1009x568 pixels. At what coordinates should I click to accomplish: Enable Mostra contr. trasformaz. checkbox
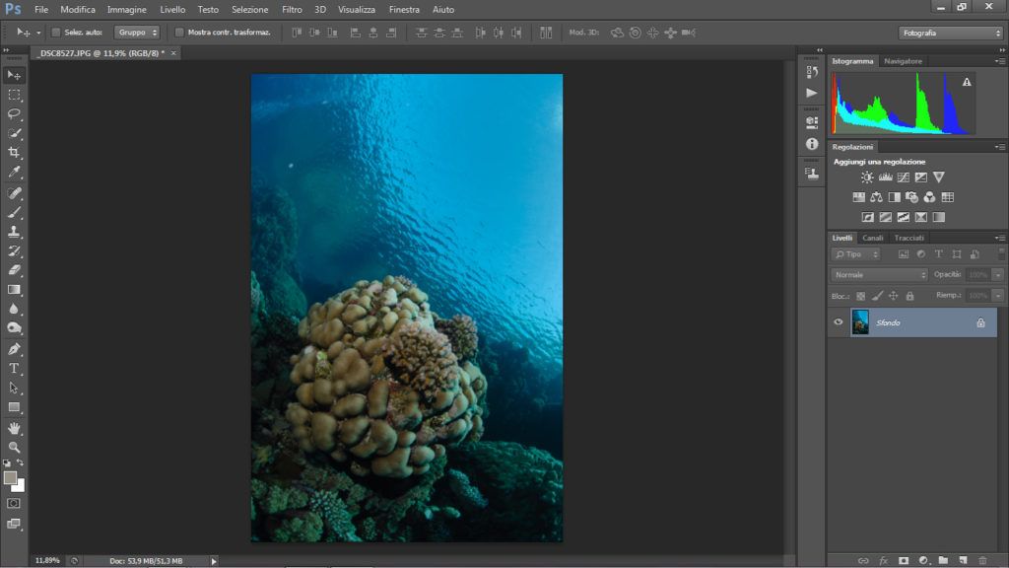click(178, 33)
